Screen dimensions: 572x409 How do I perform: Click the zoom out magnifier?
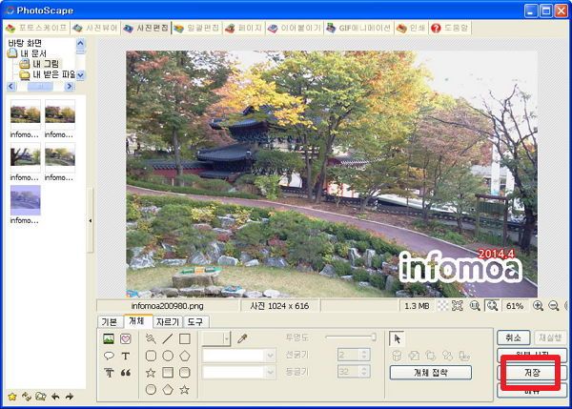tap(553, 306)
